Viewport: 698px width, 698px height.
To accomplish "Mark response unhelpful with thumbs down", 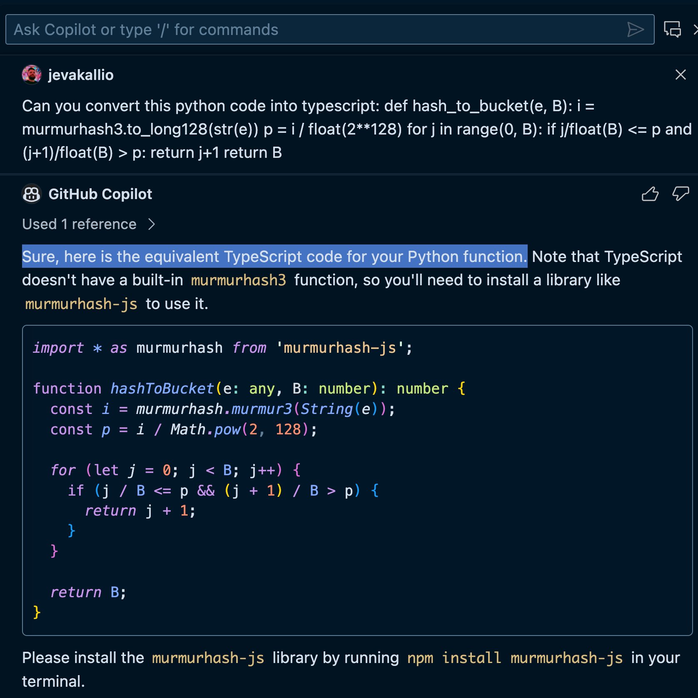I will coord(681,194).
